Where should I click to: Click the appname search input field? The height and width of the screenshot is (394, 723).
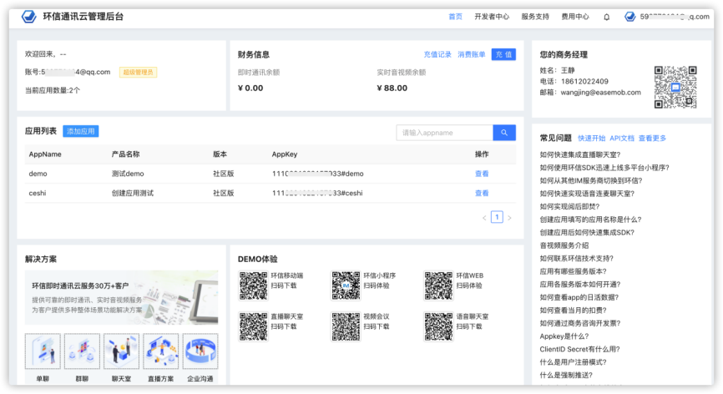tap(444, 133)
